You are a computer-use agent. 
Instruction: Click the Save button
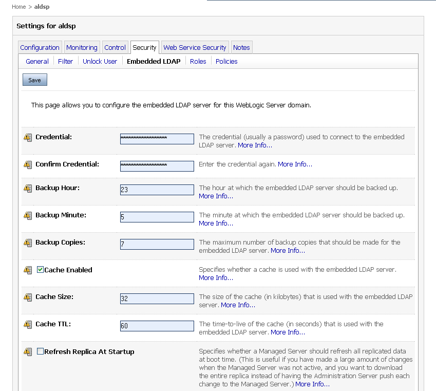pyautogui.click(x=35, y=80)
